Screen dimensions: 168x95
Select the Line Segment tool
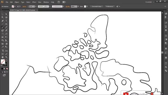click(2, 24)
